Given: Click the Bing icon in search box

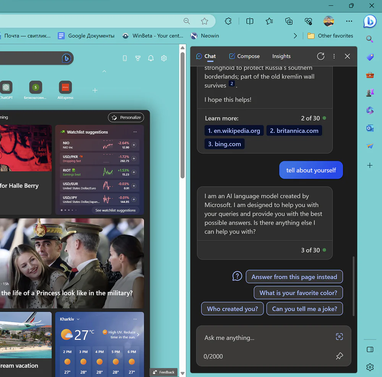Looking at the screenshot, I should coord(66,58).
